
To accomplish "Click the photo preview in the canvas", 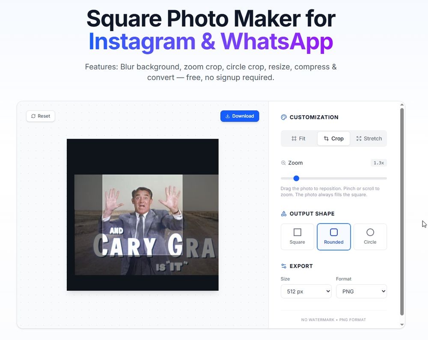I will pyautogui.click(x=143, y=215).
